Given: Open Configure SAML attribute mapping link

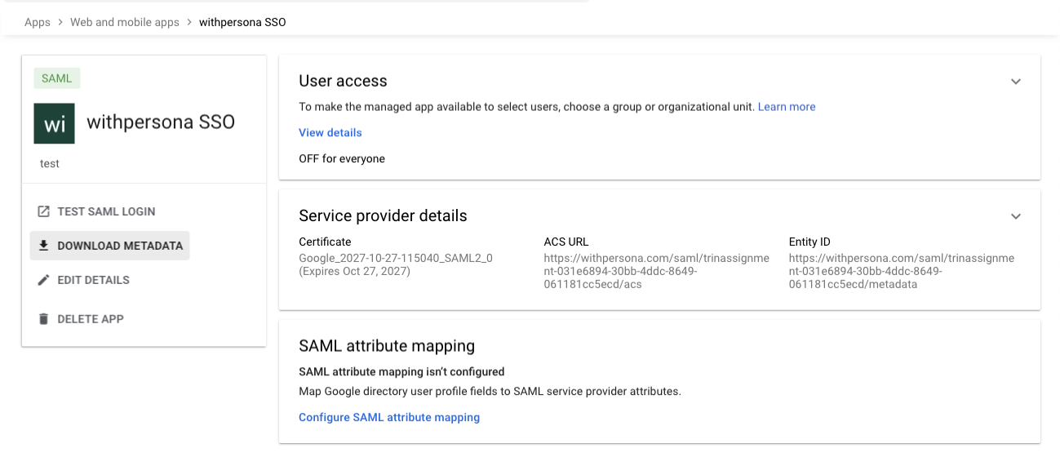Looking at the screenshot, I should (389, 417).
